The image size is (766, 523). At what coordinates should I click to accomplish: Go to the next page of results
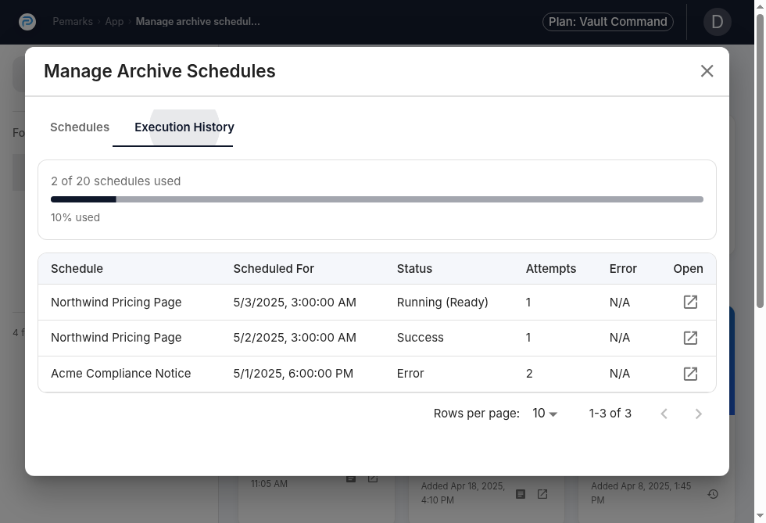coord(699,414)
